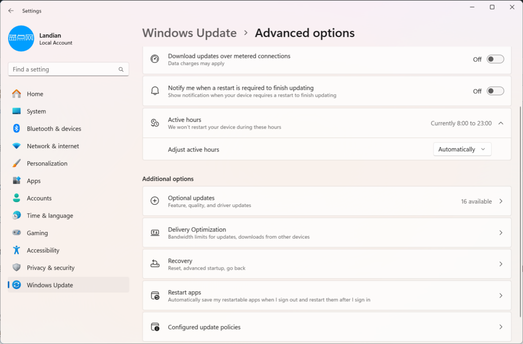Click the Accessibility figure icon
The height and width of the screenshot is (344, 523).
[17, 250]
